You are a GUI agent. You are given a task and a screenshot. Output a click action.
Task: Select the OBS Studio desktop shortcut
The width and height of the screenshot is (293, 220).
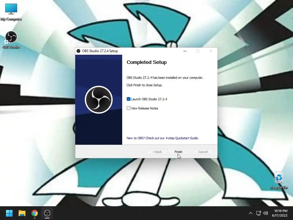point(11,40)
